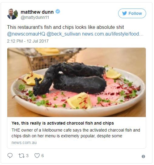Follow the news.com.au/lifestyle/food link
The width and height of the screenshot is (154, 165).
click(x=113, y=34)
